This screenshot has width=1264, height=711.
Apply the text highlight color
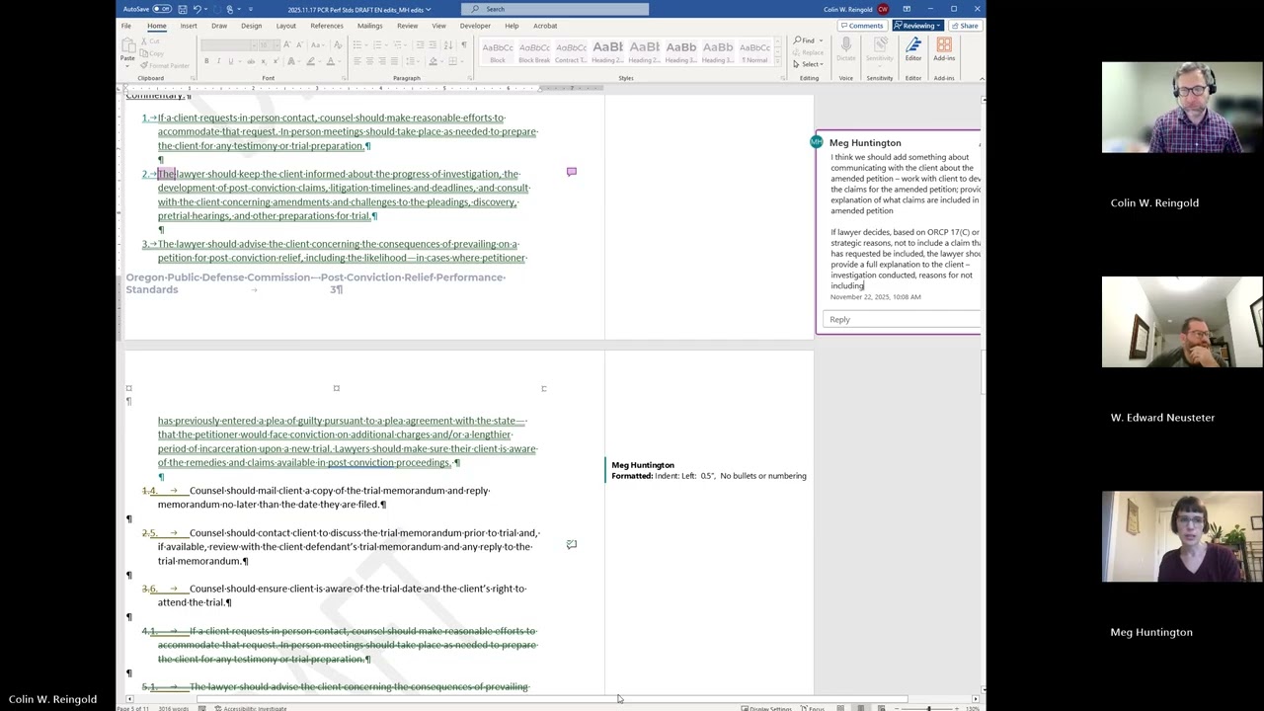[310, 61]
